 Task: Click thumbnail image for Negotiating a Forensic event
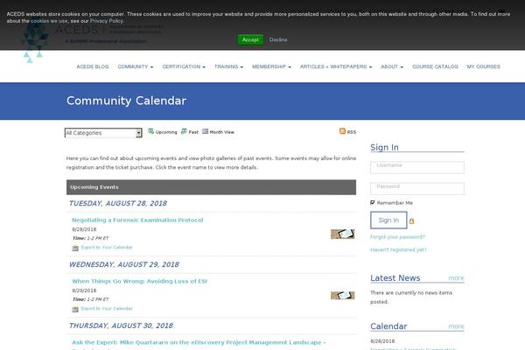[x=342, y=234]
